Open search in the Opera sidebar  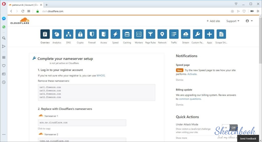point(4,38)
